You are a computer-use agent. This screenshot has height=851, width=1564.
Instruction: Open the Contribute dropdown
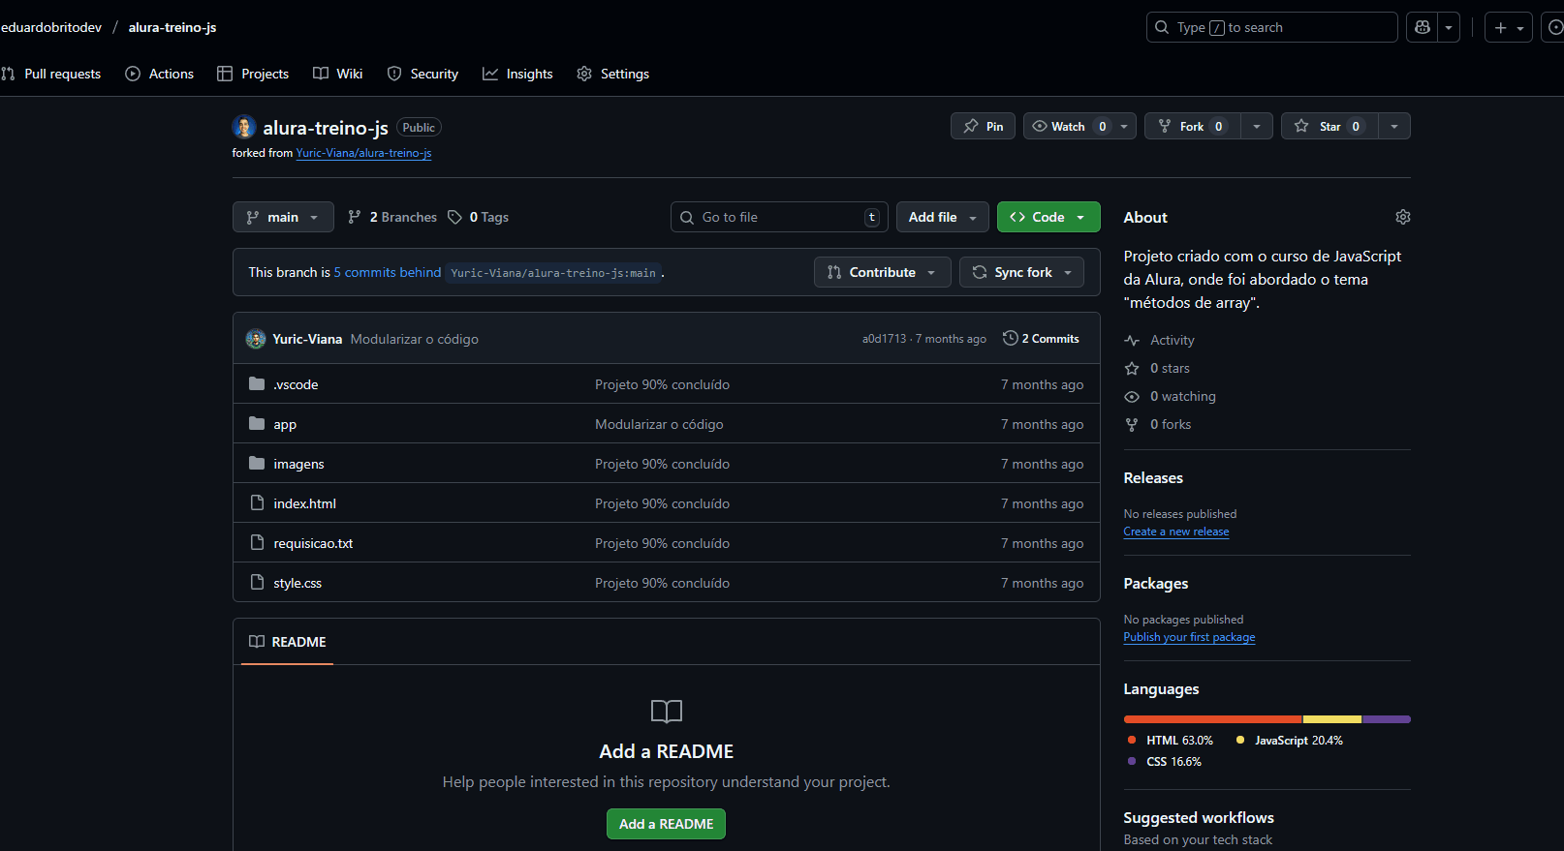[883, 272]
